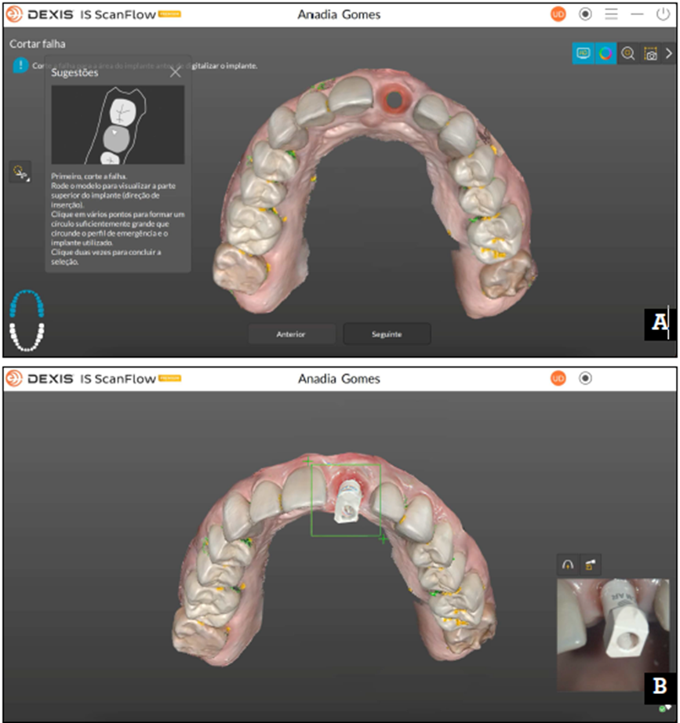Click the arch view icon above camera preview
680x723 pixels.
coord(568,564)
